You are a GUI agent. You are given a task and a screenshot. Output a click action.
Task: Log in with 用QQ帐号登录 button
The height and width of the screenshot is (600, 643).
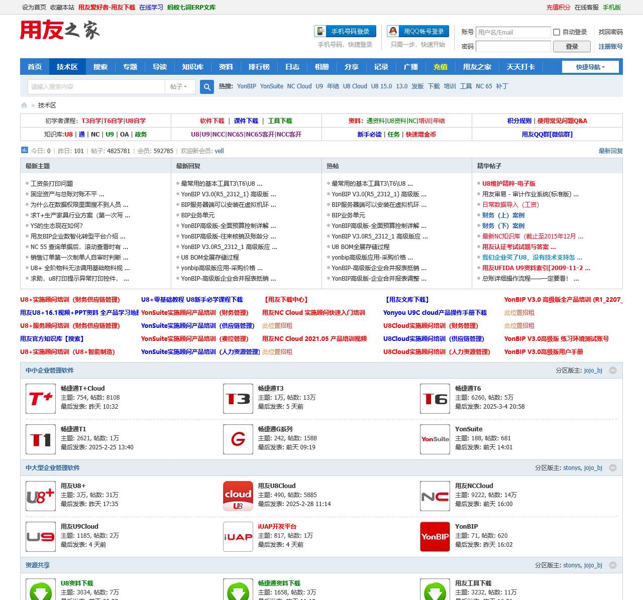pos(418,31)
